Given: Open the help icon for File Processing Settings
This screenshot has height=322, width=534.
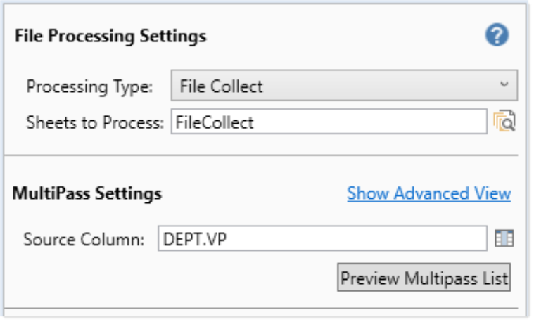Looking at the screenshot, I should point(497,36).
